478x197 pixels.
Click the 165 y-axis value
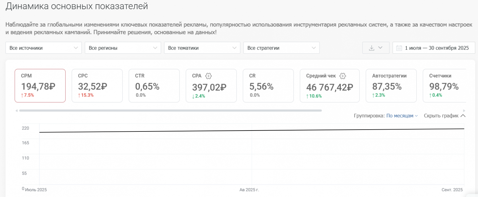pos(25,143)
